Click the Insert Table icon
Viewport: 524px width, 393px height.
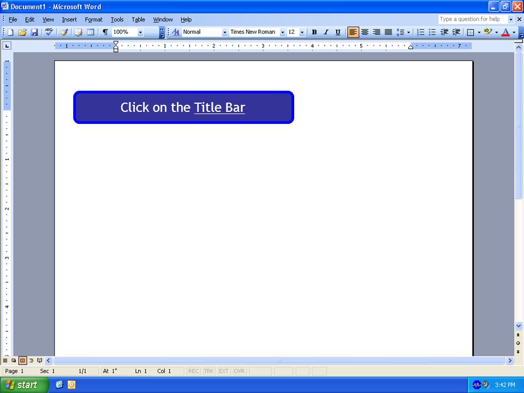coord(90,32)
